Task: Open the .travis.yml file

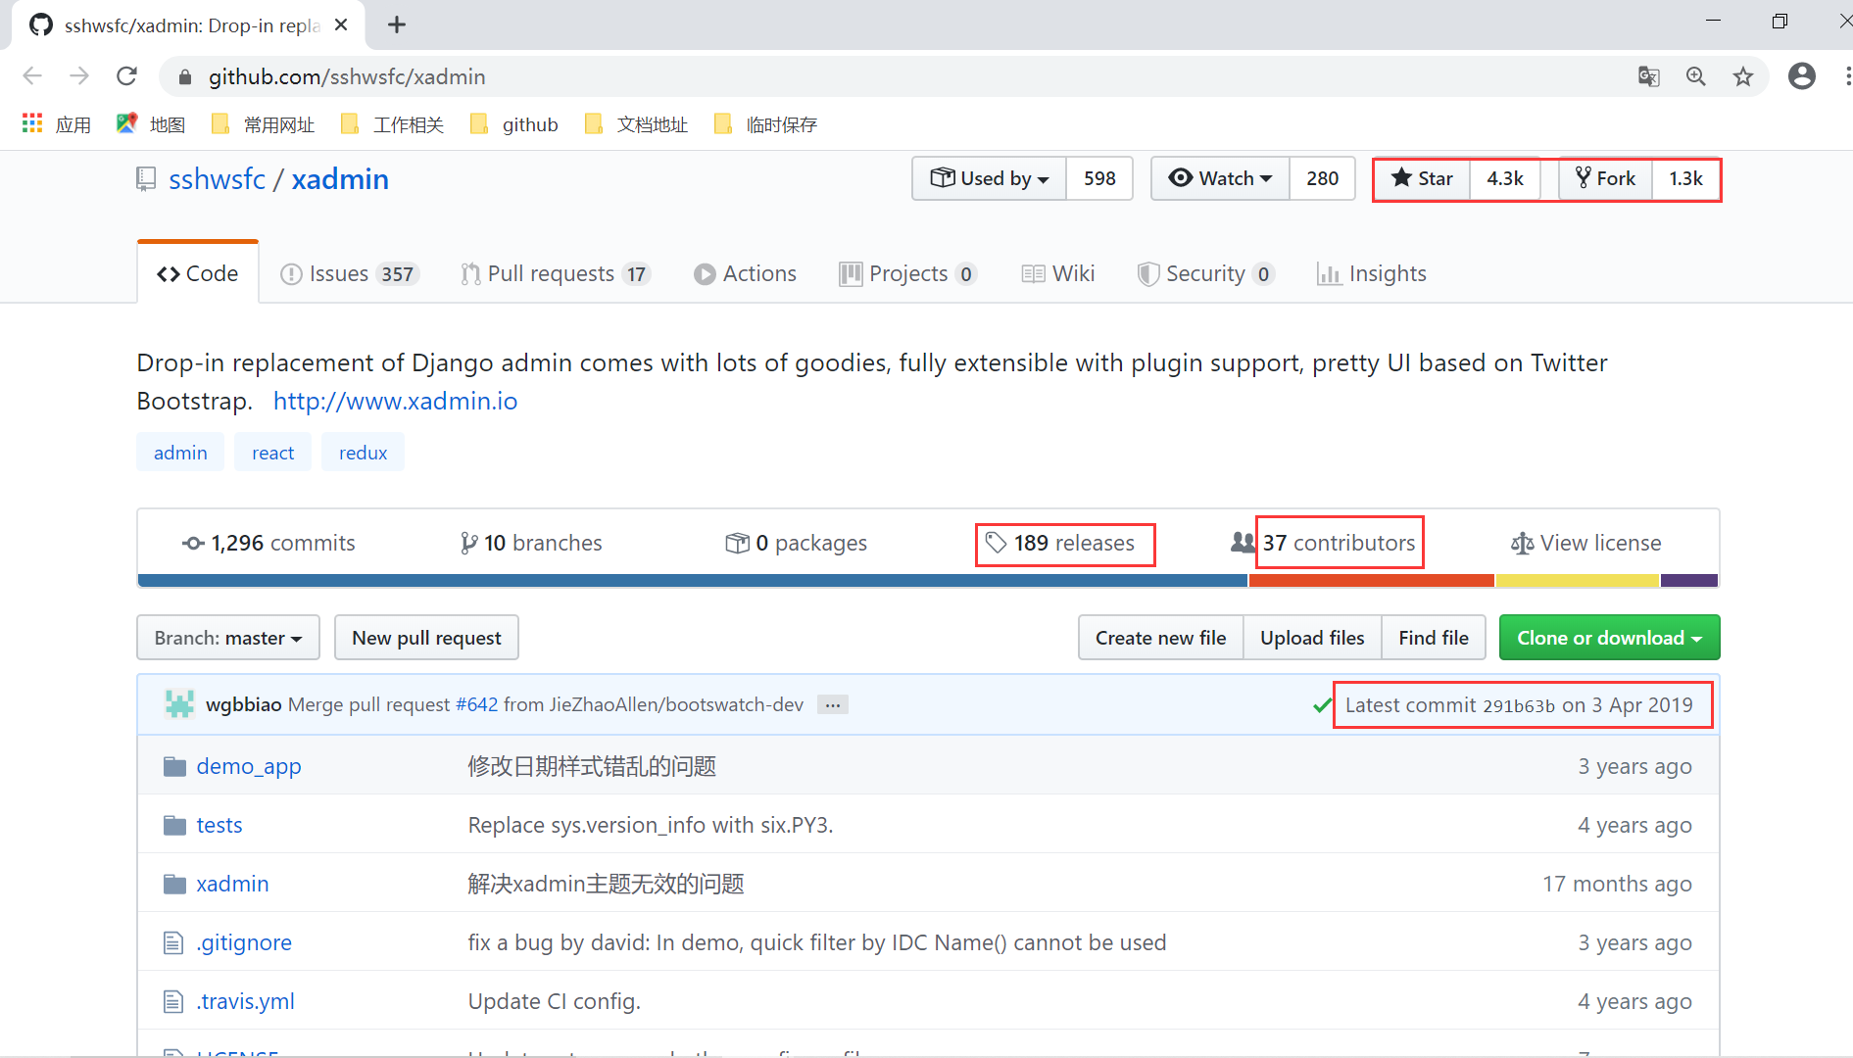Action: pos(246,1001)
